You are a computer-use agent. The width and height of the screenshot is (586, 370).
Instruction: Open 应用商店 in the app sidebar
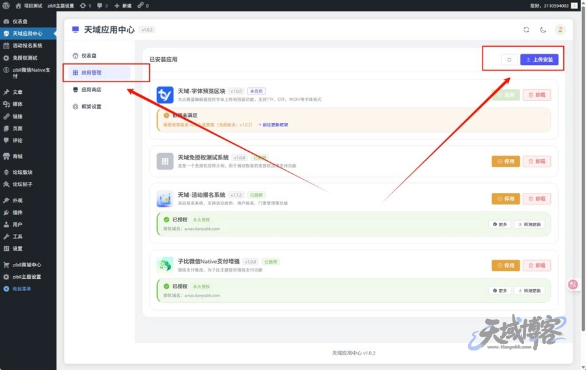pos(91,90)
